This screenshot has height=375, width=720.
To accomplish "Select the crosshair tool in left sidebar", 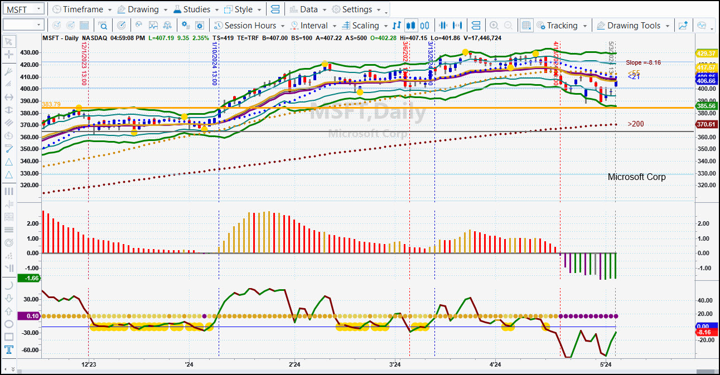I will (x=9, y=55).
